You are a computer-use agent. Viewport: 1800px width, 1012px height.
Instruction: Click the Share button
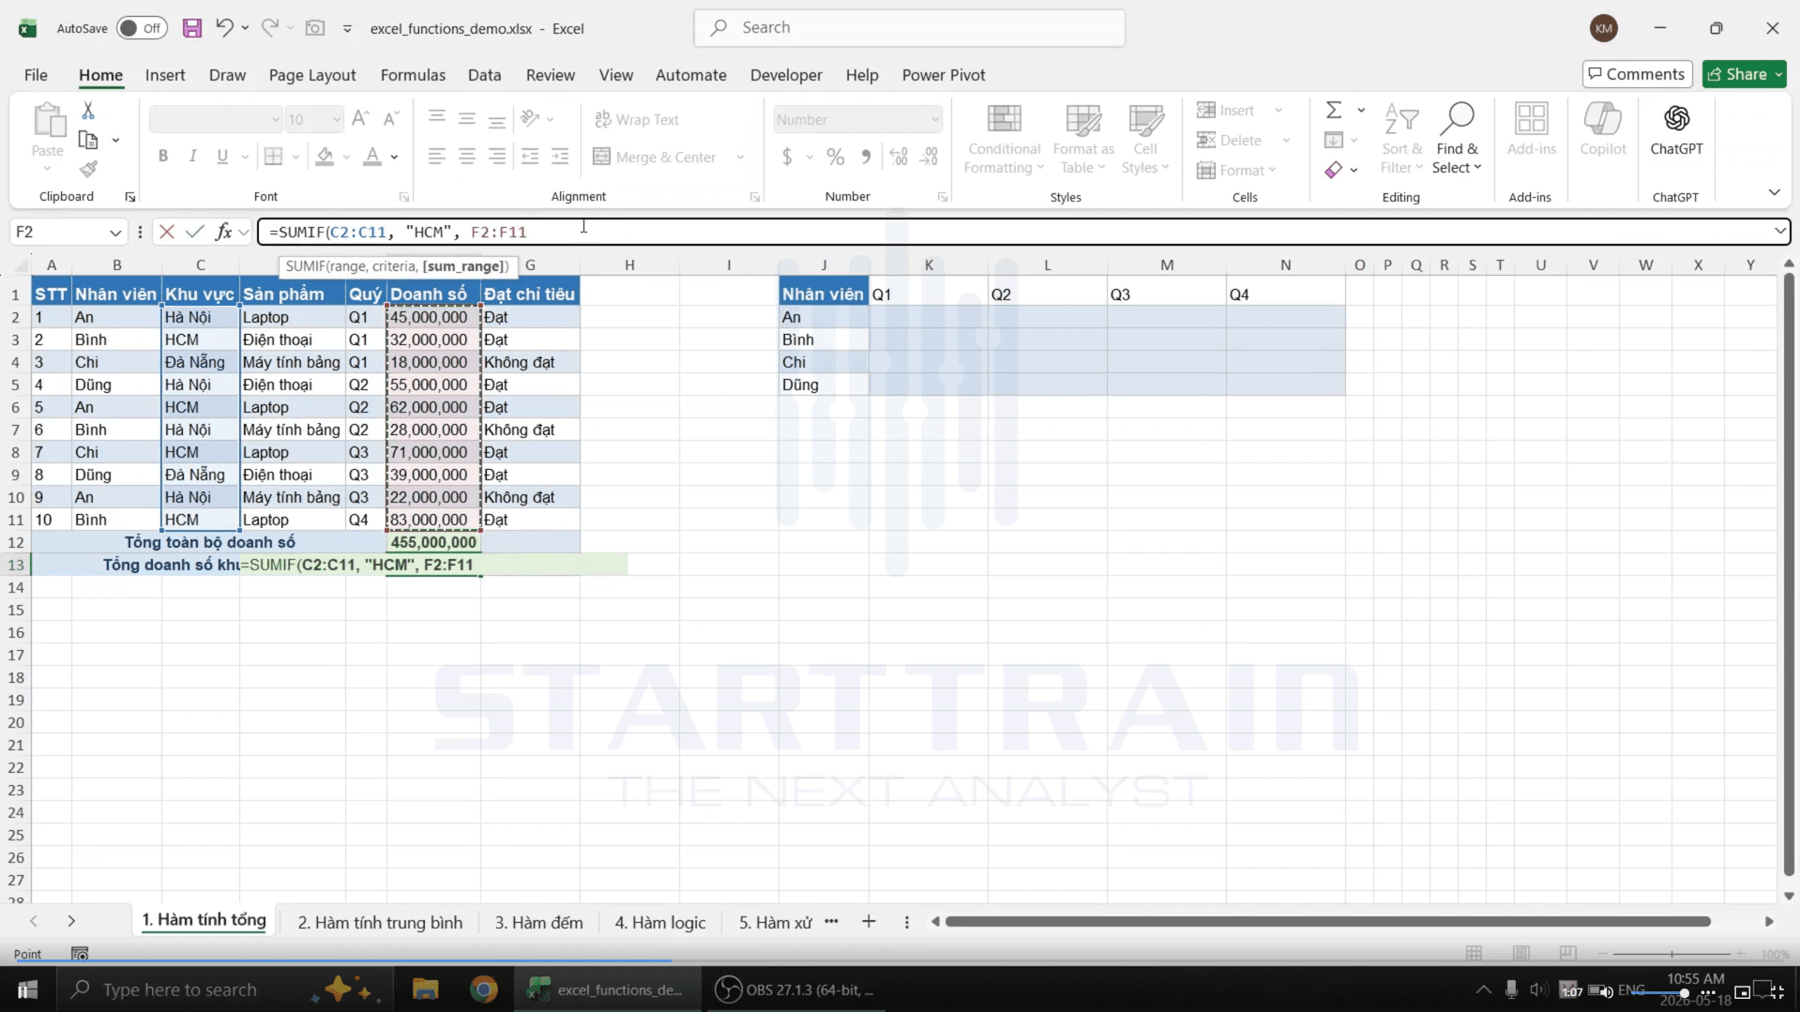point(1744,74)
